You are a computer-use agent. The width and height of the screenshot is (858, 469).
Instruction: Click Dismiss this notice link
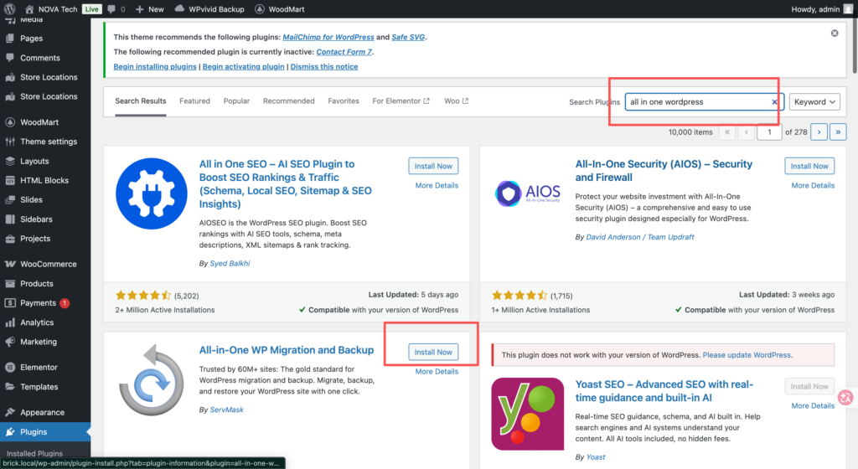tap(324, 67)
